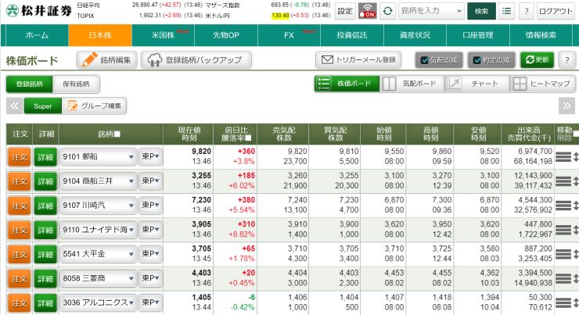Click the right double-arrow group navigation
This screenshot has width=579, height=315.
tap(566, 106)
